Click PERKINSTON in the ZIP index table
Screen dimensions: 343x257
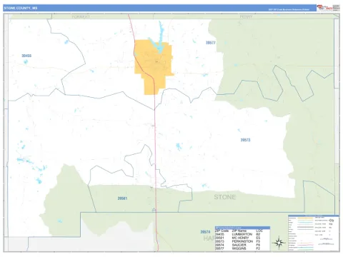click(242, 241)
